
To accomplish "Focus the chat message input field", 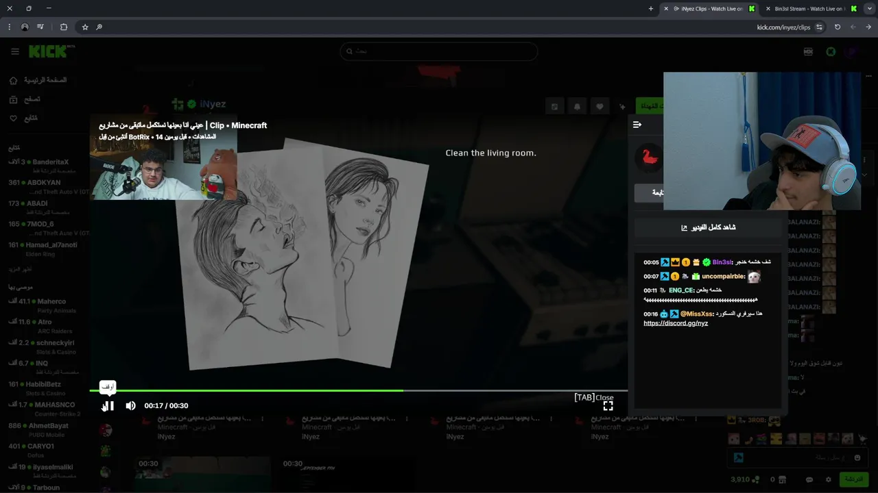I will coord(797,457).
